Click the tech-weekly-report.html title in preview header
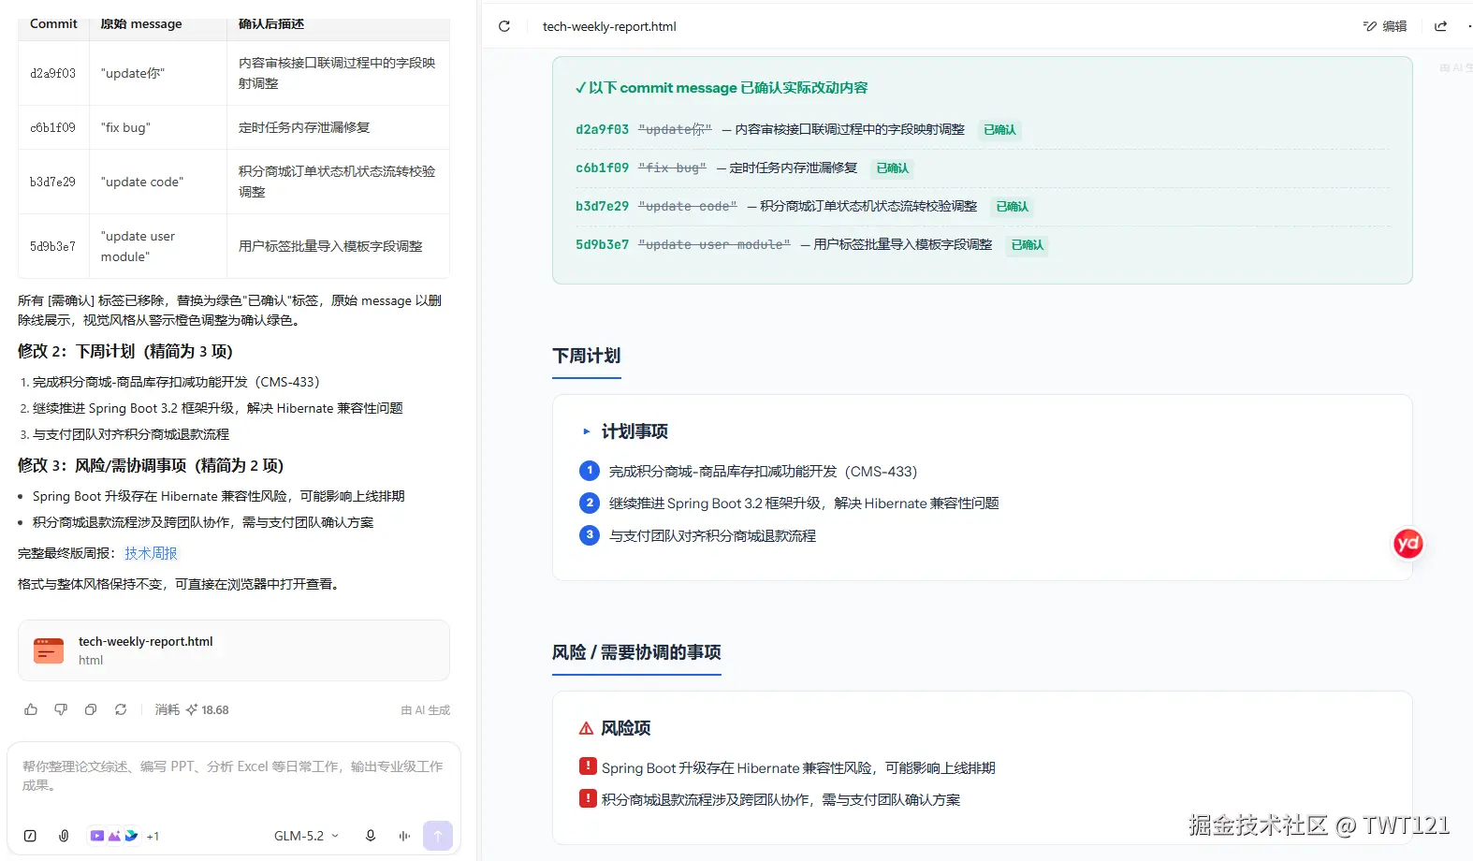This screenshot has width=1473, height=861. 609,26
